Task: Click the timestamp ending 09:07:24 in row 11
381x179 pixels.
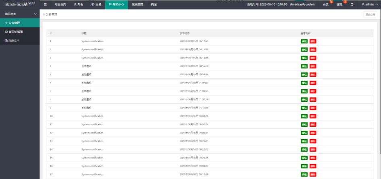Action: (194, 124)
